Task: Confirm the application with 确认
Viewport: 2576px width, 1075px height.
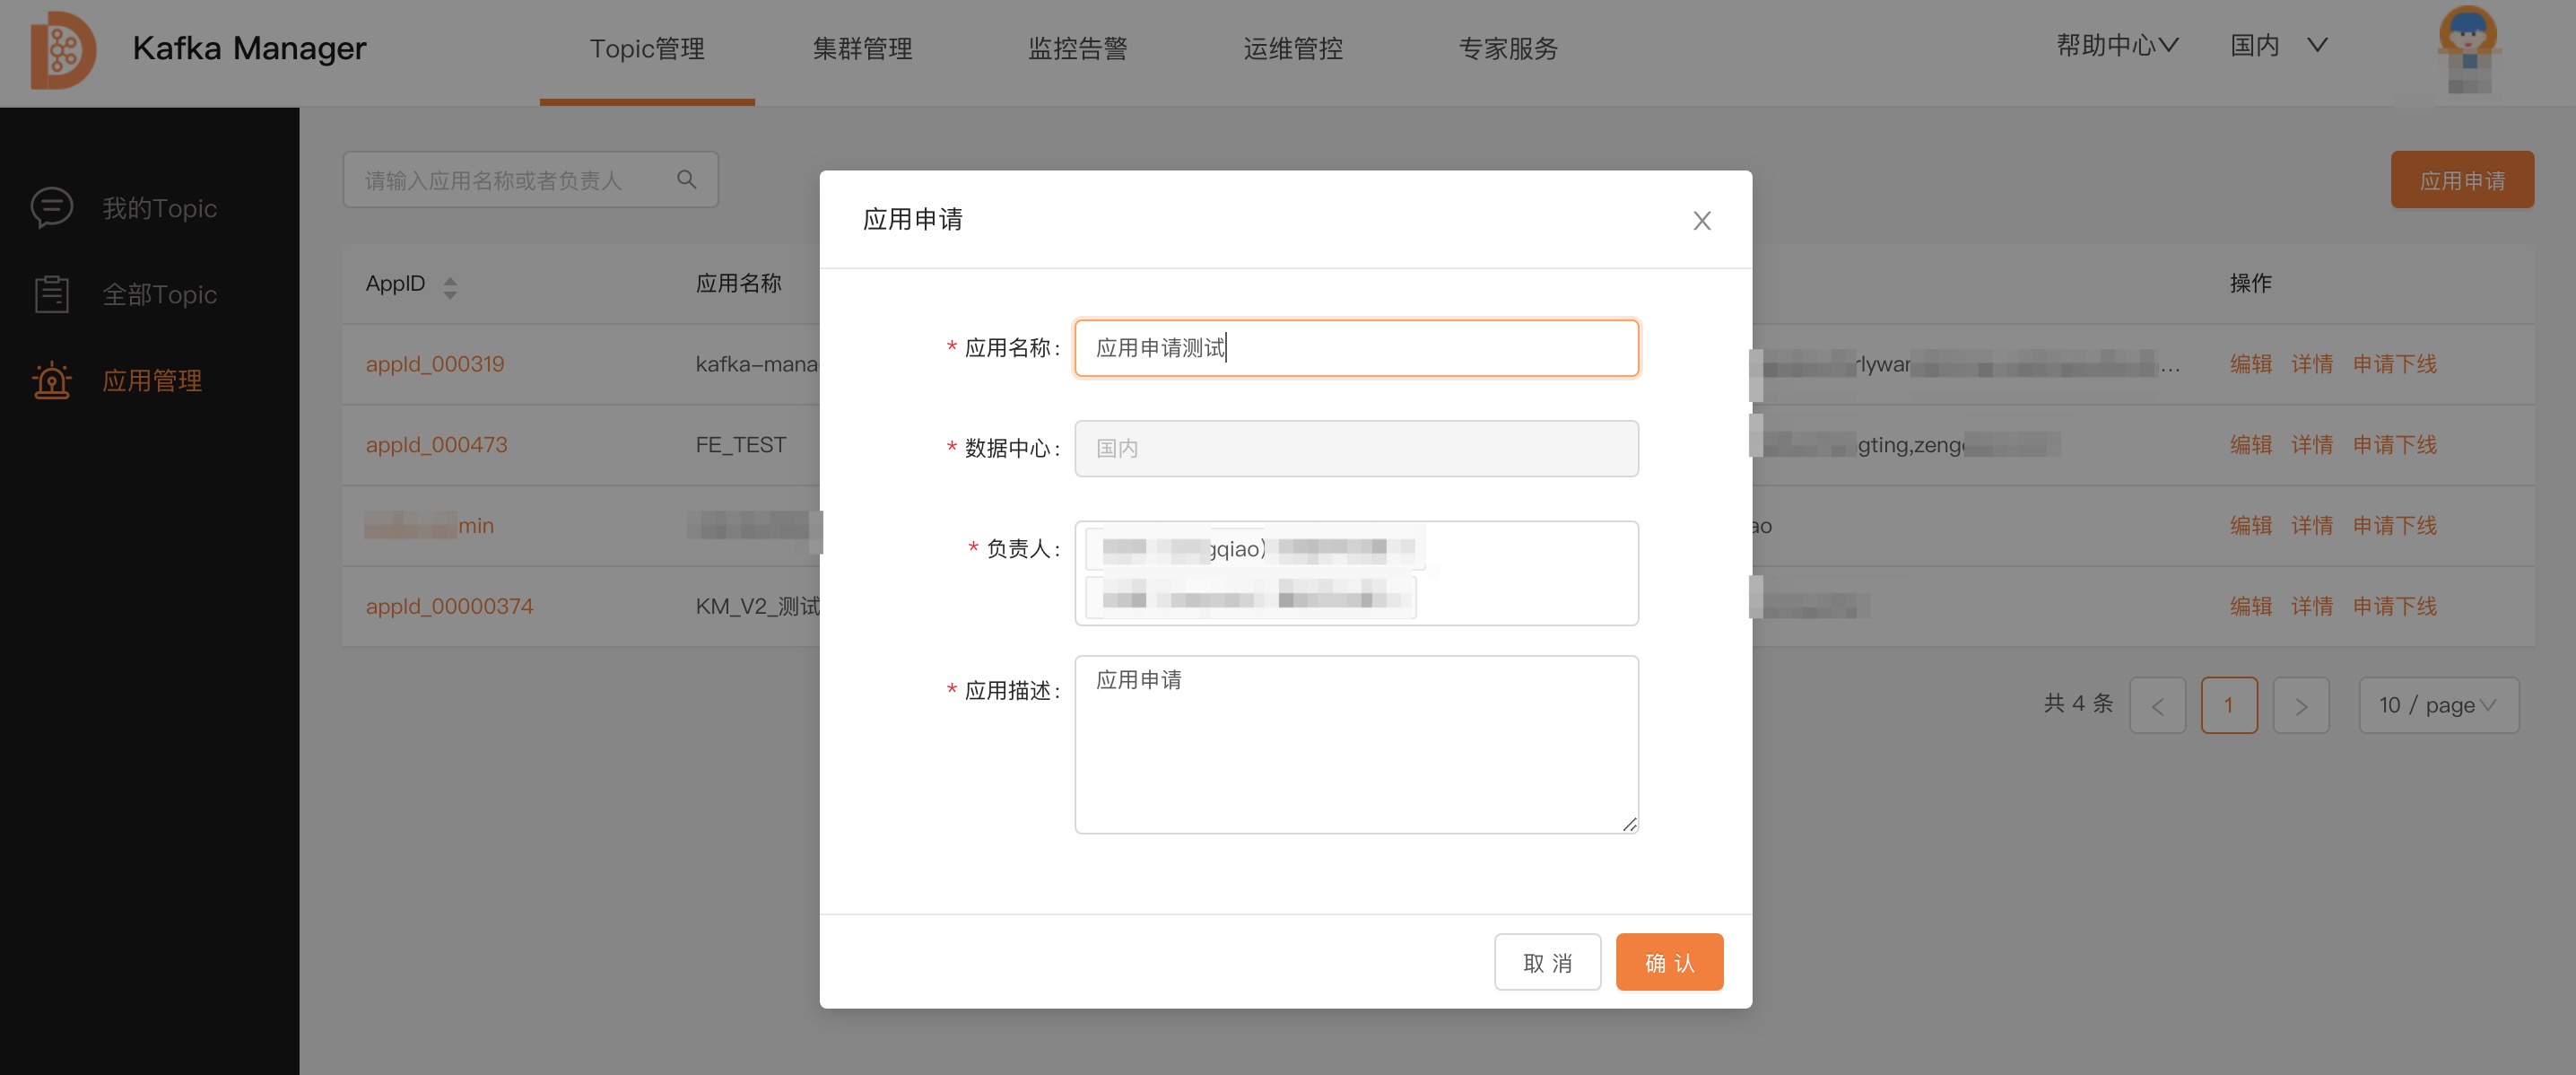Action: point(1668,961)
